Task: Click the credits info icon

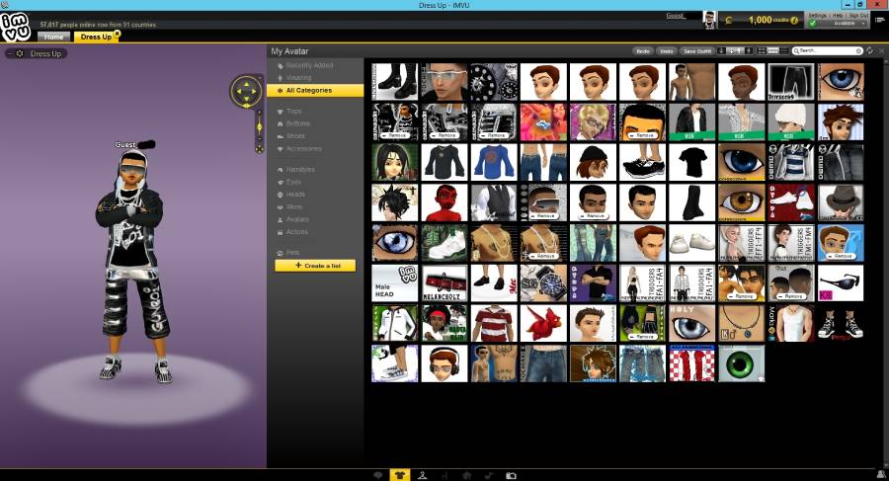Action: (794, 21)
